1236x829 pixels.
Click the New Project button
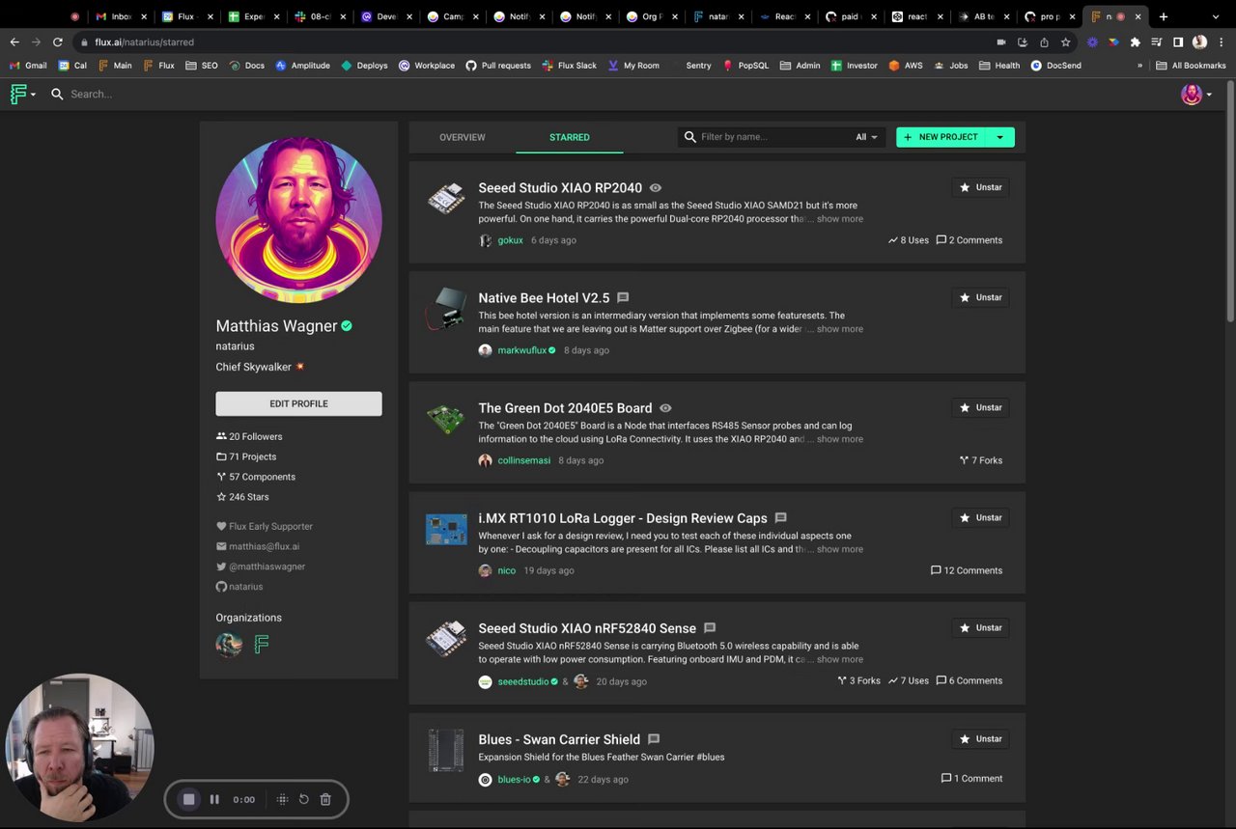pos(941,137)
